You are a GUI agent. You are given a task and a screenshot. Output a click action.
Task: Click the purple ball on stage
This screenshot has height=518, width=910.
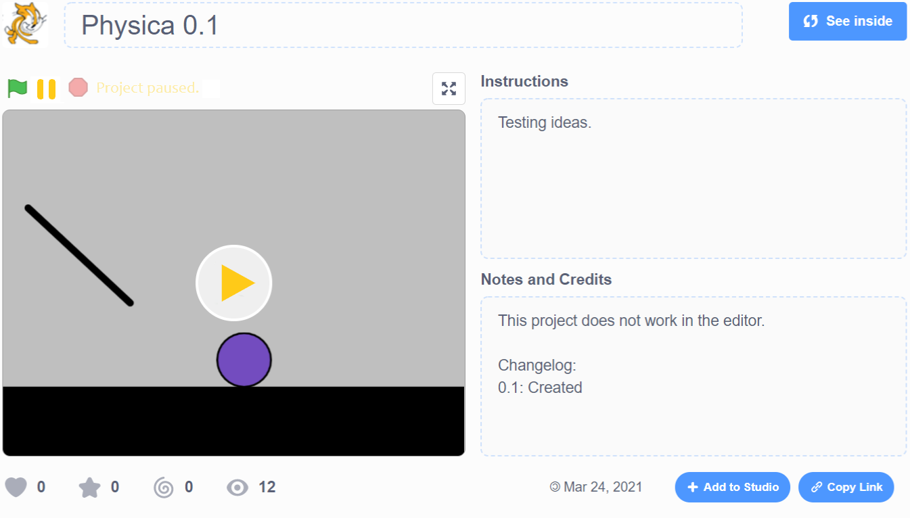pyautogui.click(x=244, y=360)
